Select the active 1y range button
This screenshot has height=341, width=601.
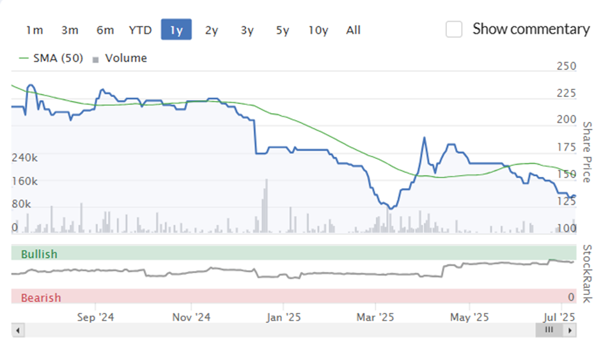coord(176,29)
